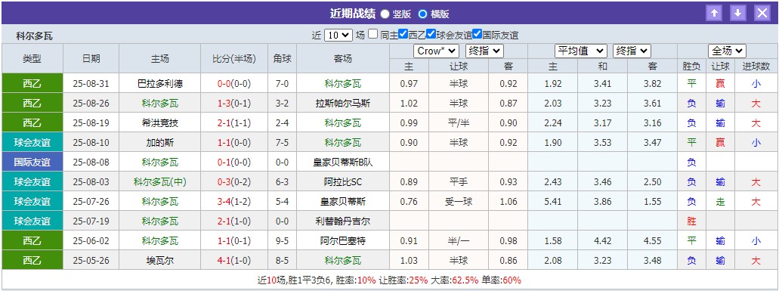Viewport: 782px width, 291px height.
Task: Open the Crow* bookmaker dropdown
Action: [436, 51]
